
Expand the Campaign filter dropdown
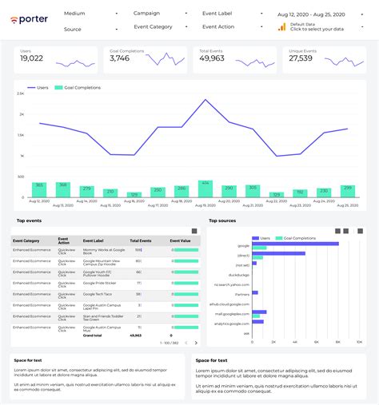pyautogui.click(x=161, y=13)
